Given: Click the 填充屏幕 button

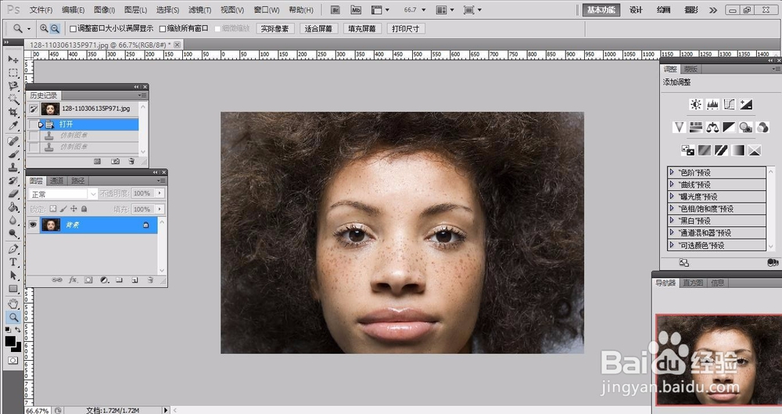Looking at the screenshot, I should pos(361,29).
